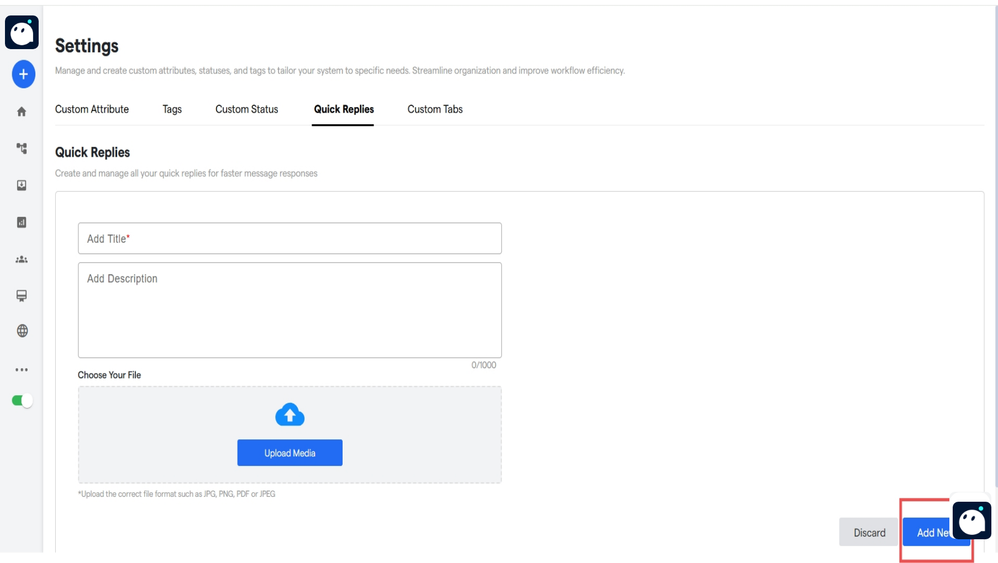
Task: Click inside the Add Title field
Action: coord(290,238)
